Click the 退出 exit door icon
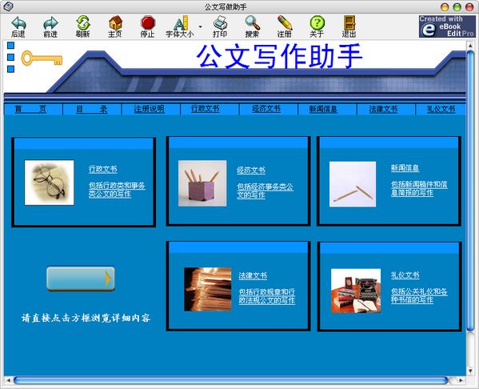Image resolution: width=479 pixels, height=389 pixels. [349, 23]
